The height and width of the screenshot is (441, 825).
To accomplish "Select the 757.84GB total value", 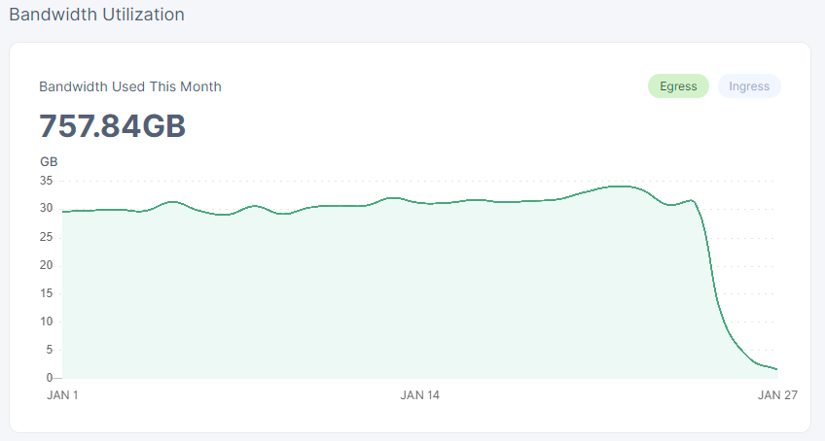I will coord(112,126).
